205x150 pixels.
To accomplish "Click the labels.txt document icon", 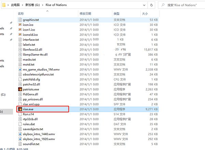I will 20,44.
